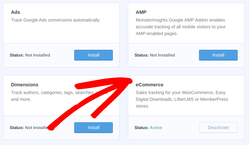
Task: Install the Dimensions addon
Action: click(94, 128)
